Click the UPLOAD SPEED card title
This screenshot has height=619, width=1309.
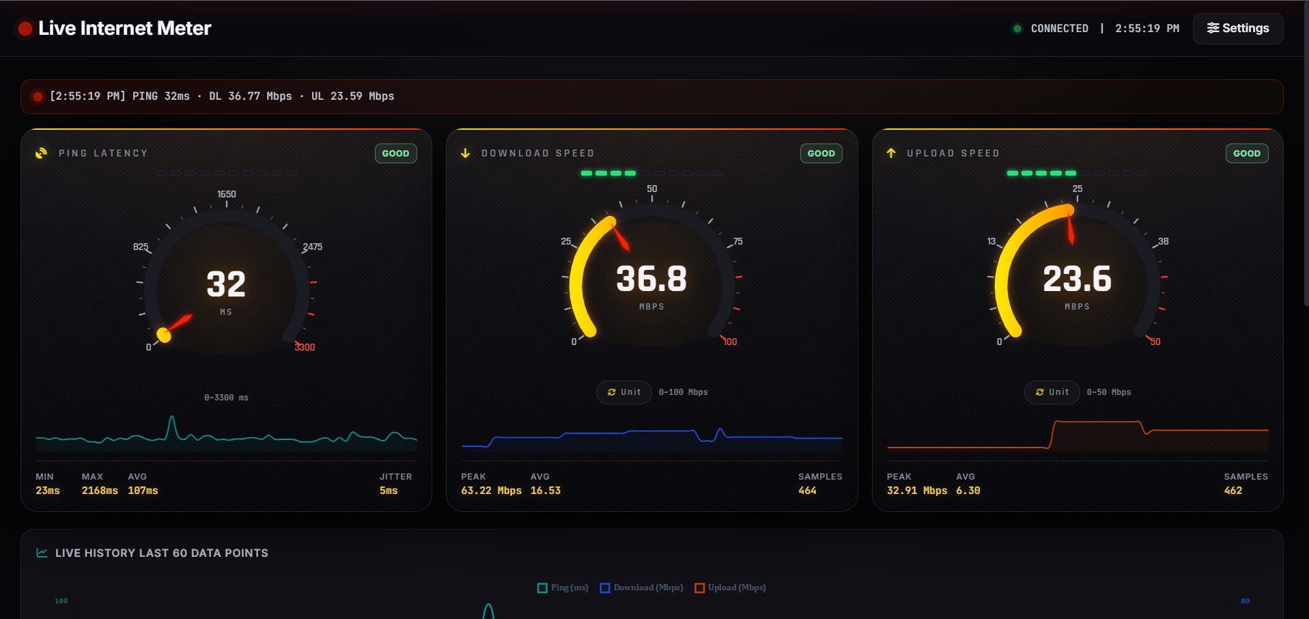point(953,153)
